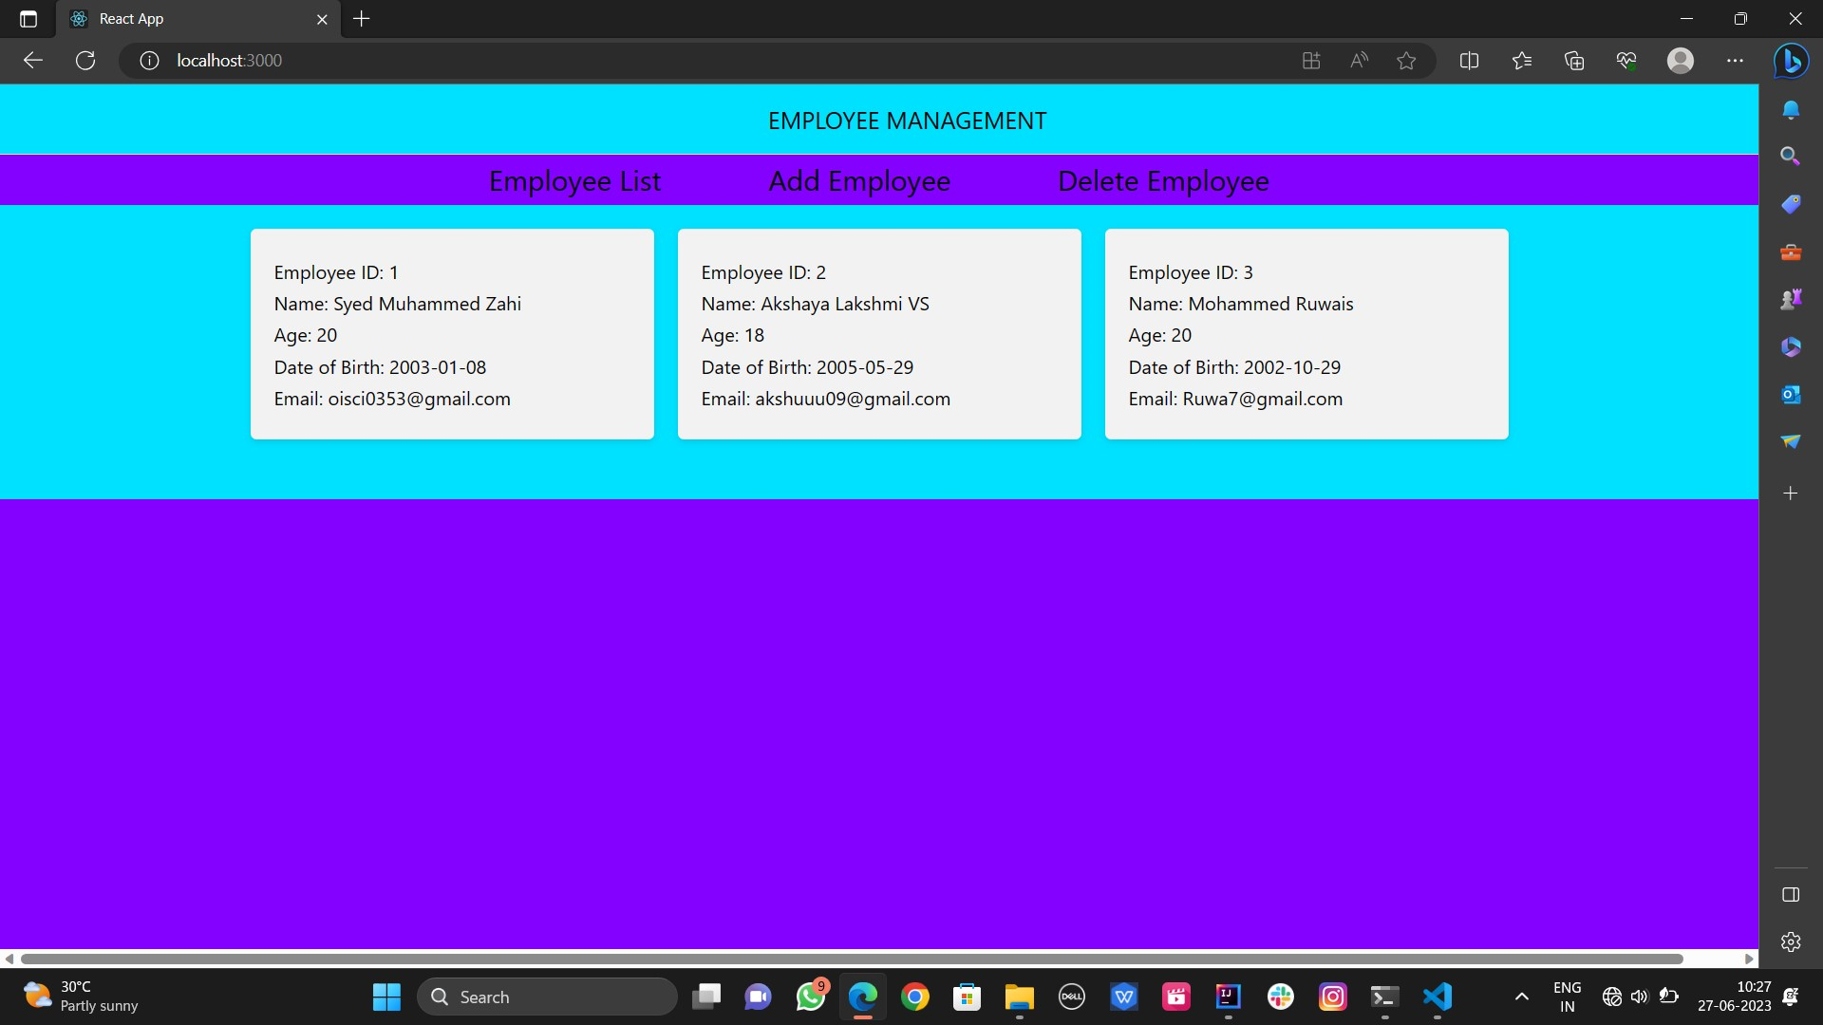Image resolution: width=1823 pixels, height=1025 pixels.
Task: Toggle notifications bell in Edge sidebar
Action: tap(1792, 109)
